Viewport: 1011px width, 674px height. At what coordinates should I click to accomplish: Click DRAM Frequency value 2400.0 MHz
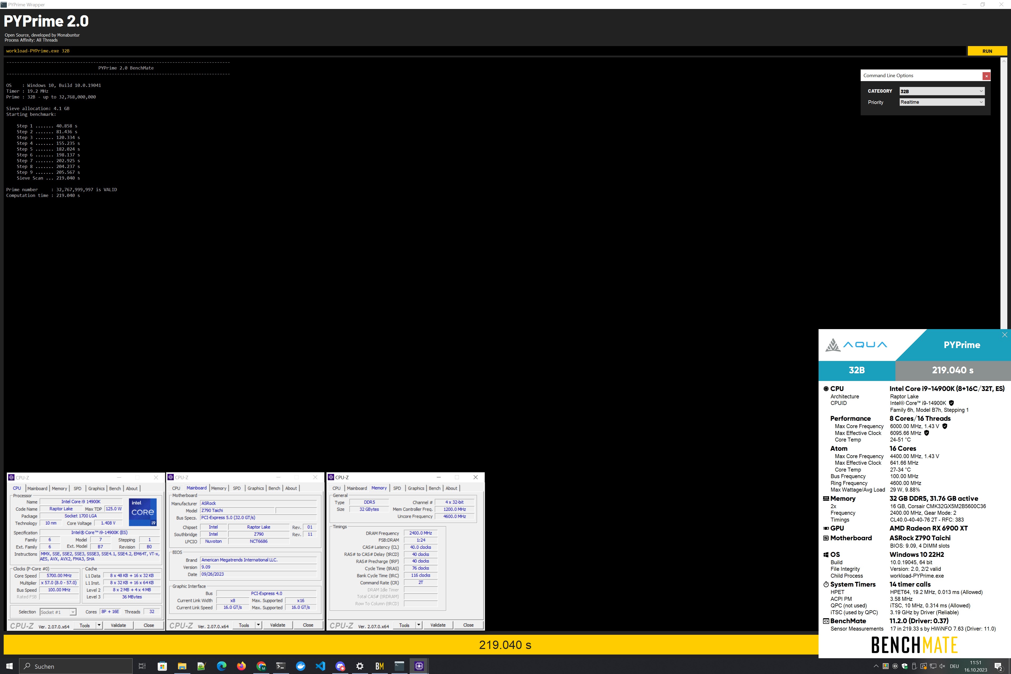420,533
